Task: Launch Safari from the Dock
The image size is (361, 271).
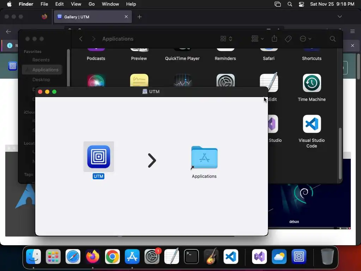Action: coord(73,257)
